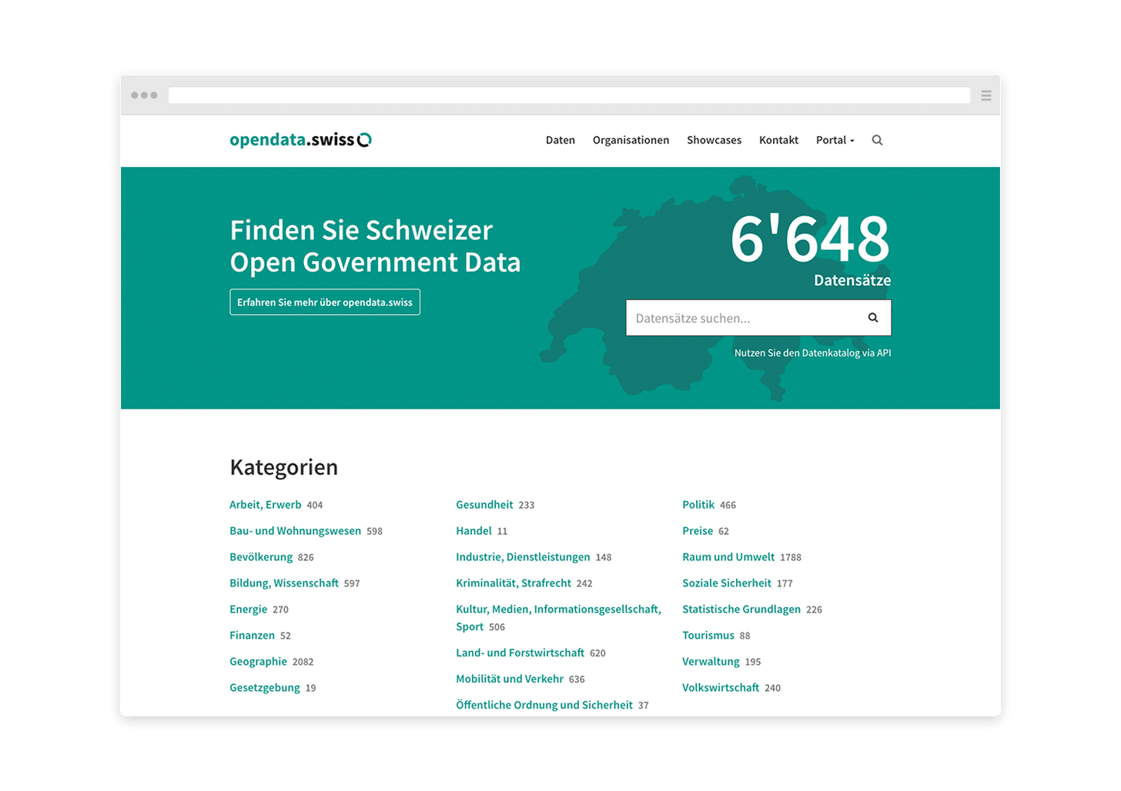The width and height of the screenshot is (1121, 791).
Task: Select the Tourismus category link
Action: [708, 636]
